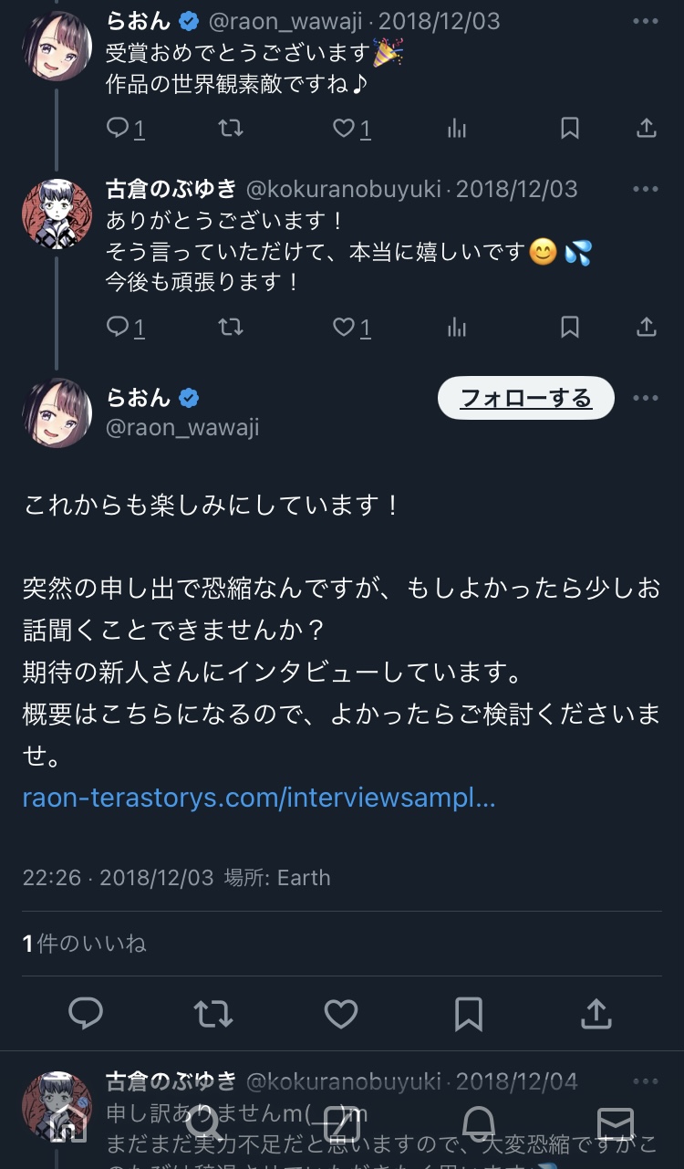Open more options for the main tweet
The width and height of the screenshot is (684, 1169).
point(645,398)
